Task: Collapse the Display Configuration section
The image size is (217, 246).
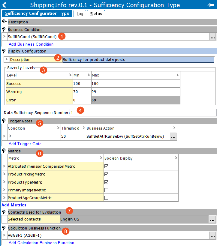Action: 4,51
